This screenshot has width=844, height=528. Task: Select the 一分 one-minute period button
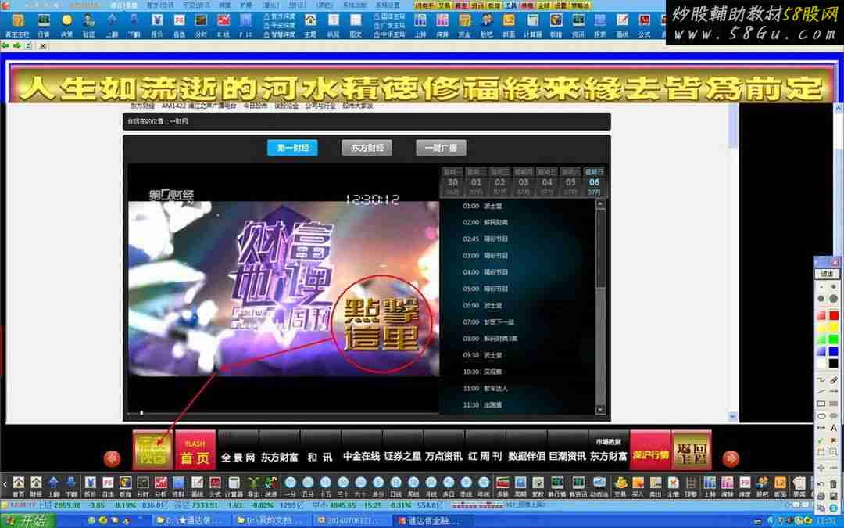[290, 486]
